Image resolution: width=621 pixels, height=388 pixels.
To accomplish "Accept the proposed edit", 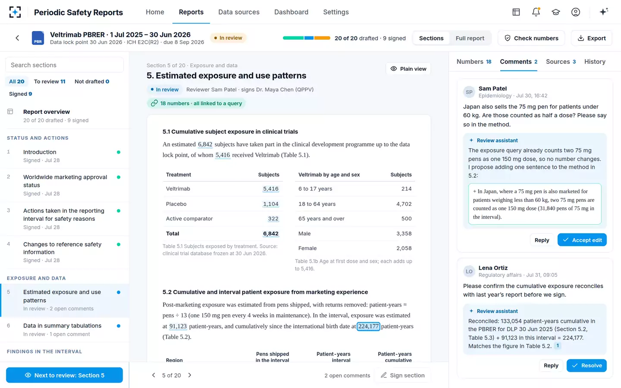I will [582, 240].
